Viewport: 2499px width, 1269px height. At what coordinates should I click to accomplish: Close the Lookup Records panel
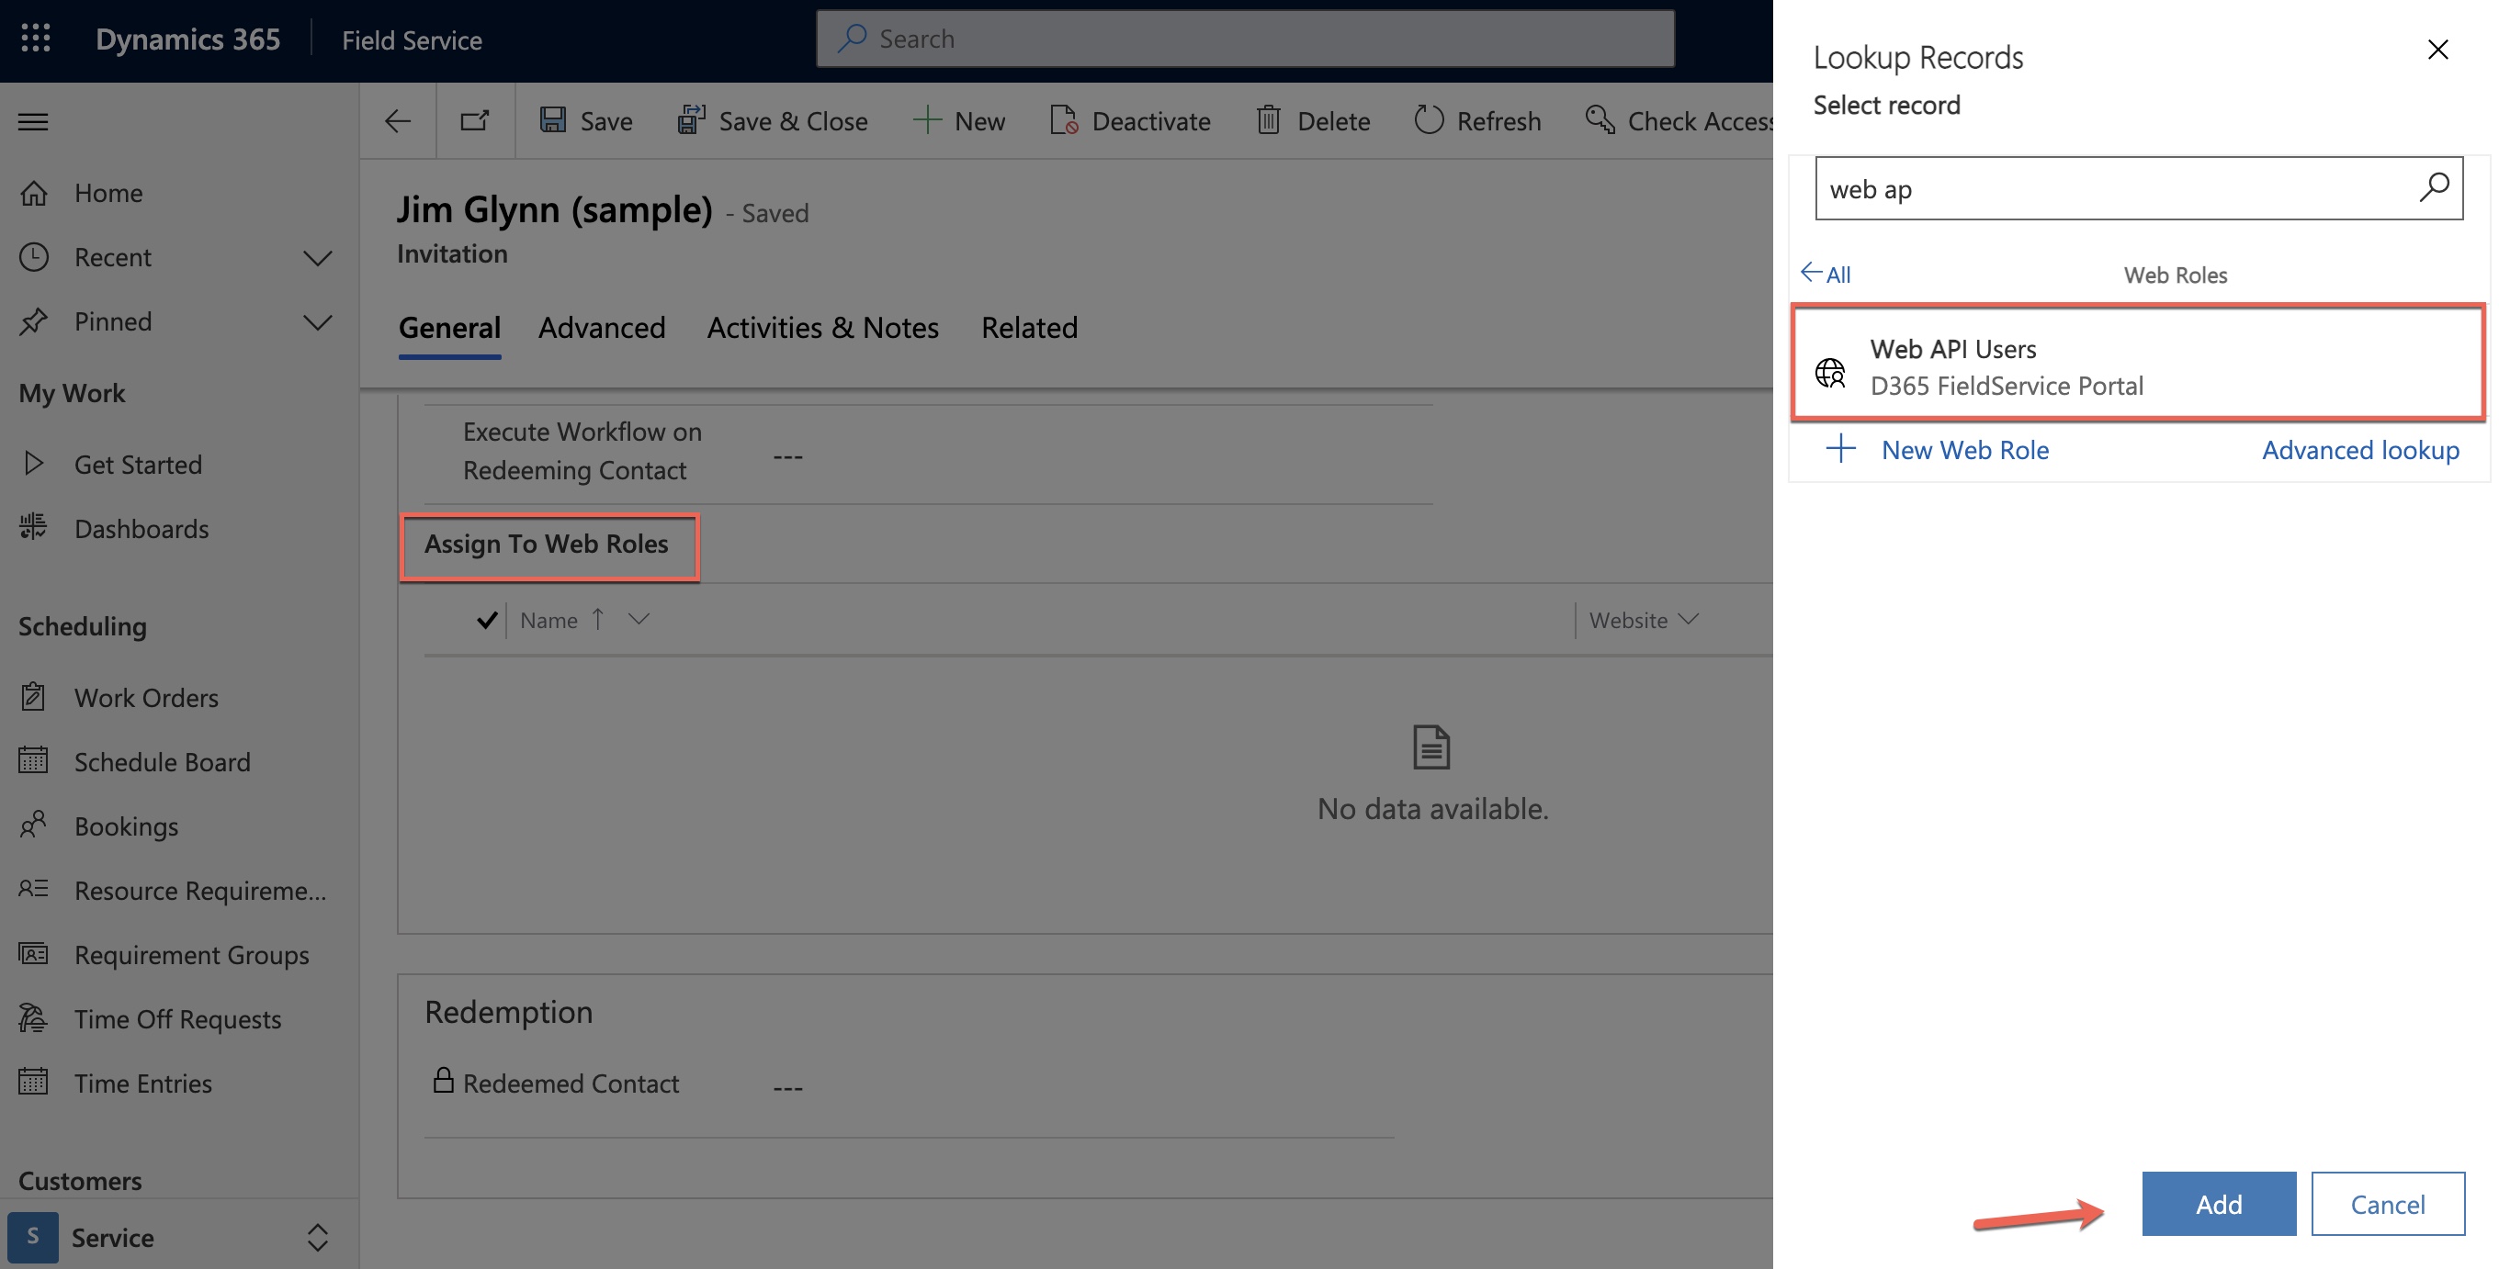click(2437, 50)
